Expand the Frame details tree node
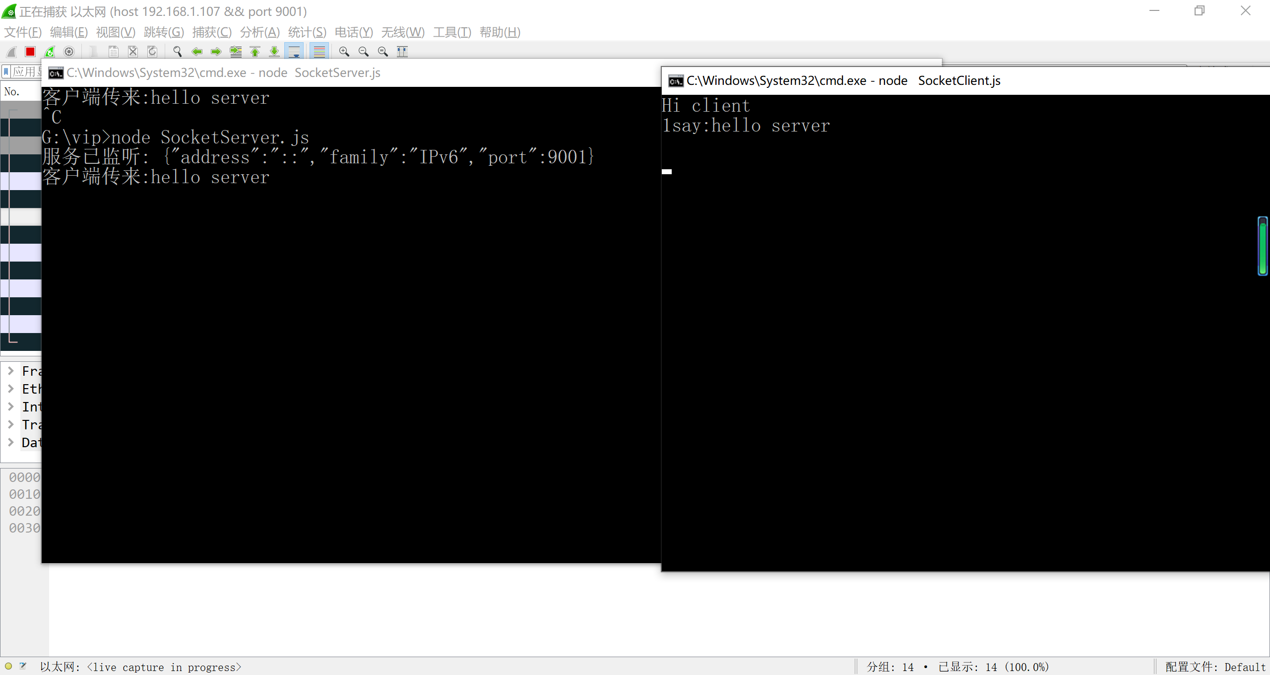This screenshot has width=1270, height=675. pos(10,371)
